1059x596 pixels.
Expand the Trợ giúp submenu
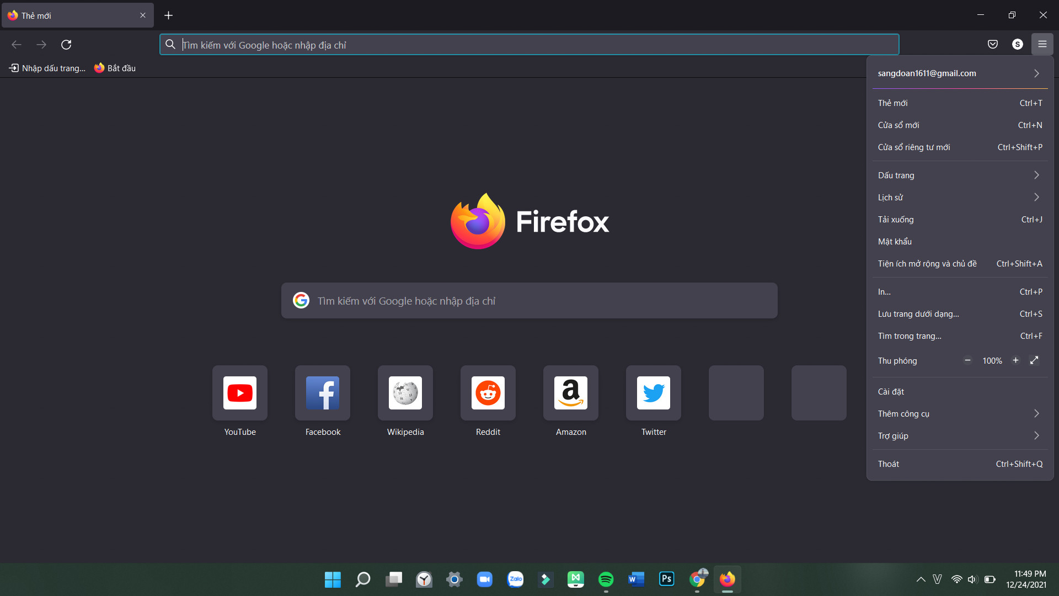pos(960,436)
